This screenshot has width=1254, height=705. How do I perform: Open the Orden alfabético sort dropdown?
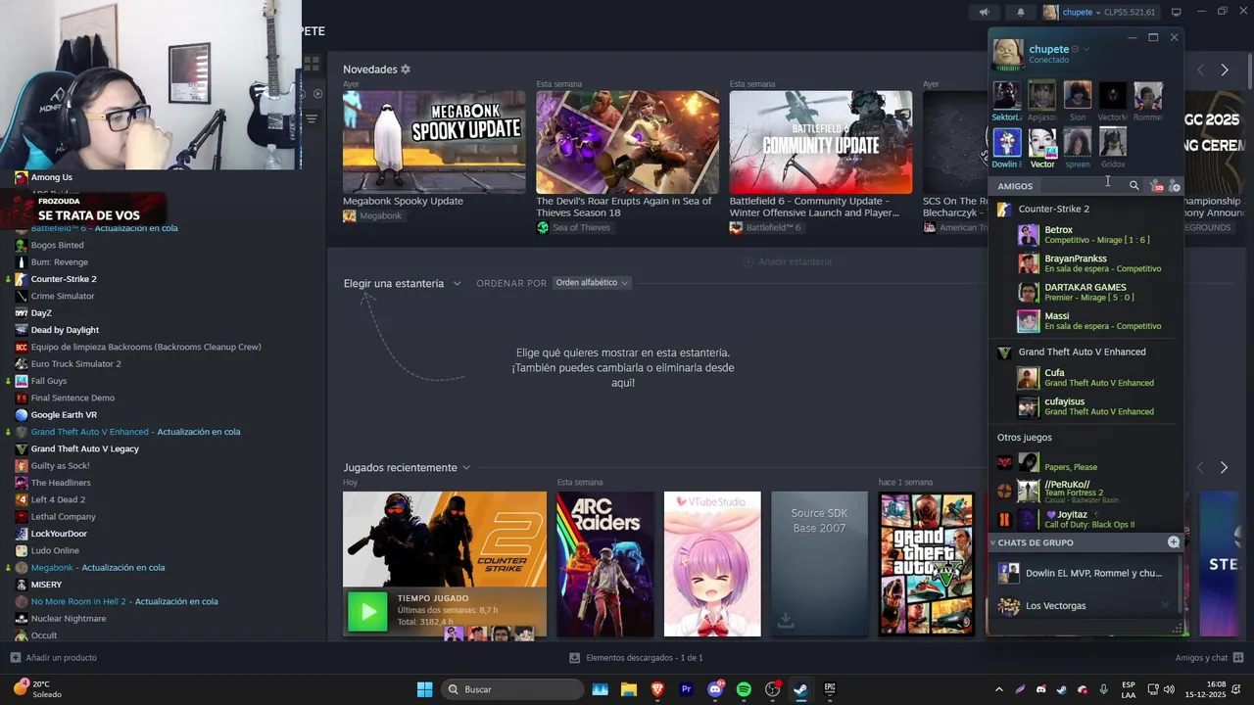(x=592, y=283)
